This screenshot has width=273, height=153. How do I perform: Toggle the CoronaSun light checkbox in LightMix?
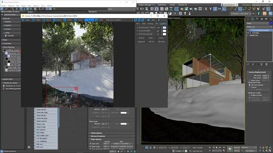click(137, 31)
